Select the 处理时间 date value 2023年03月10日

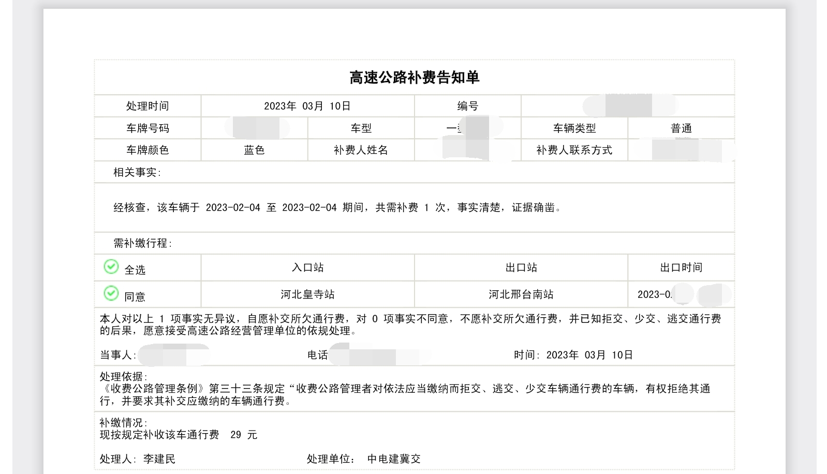coord(307,106)
